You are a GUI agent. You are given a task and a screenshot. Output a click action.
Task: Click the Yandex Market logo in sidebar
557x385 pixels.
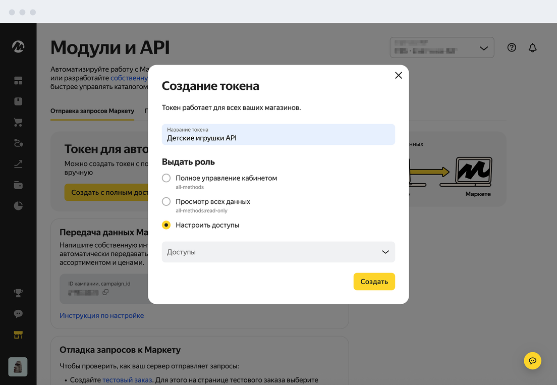click(18, 47)
